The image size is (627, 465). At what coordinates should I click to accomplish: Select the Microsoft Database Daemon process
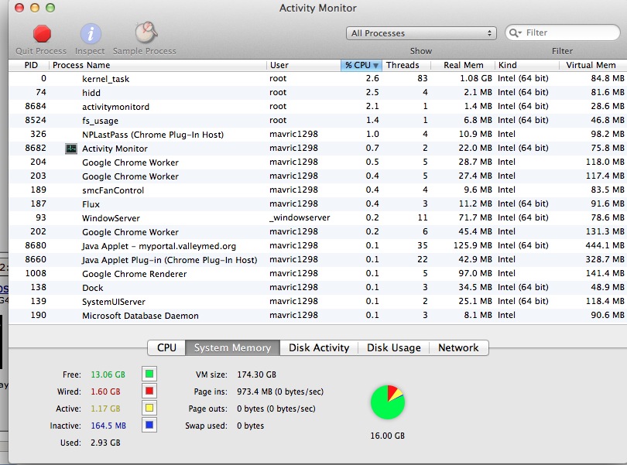[318, 316]
